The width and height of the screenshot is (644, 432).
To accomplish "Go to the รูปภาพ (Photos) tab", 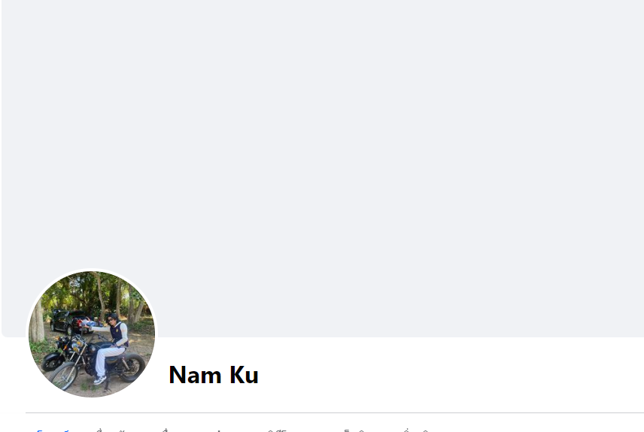I will click(x=219, y=430).
